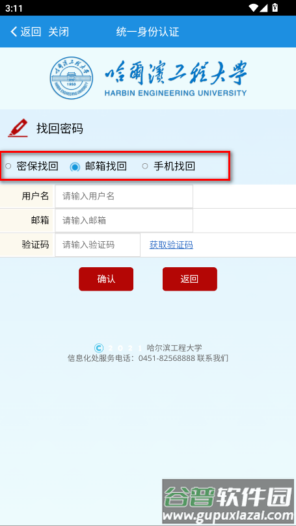296x526 pixels.
Task: Open the 获取验证码 link
Action: (x=171, y=245)
